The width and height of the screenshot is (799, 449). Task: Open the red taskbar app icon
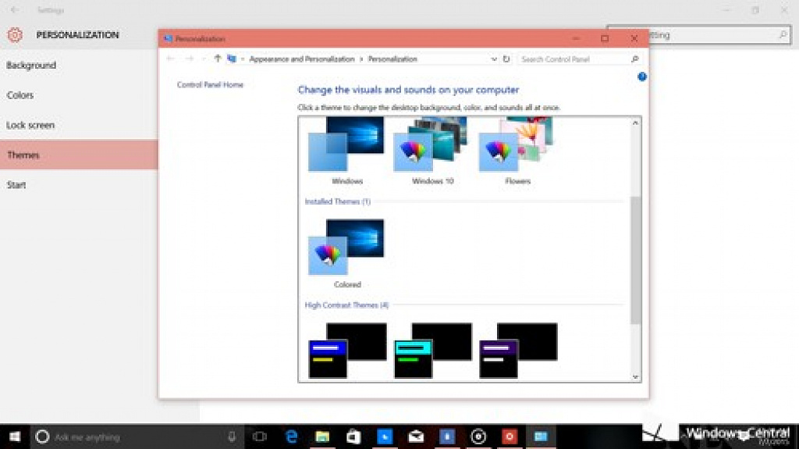[509, 437]
